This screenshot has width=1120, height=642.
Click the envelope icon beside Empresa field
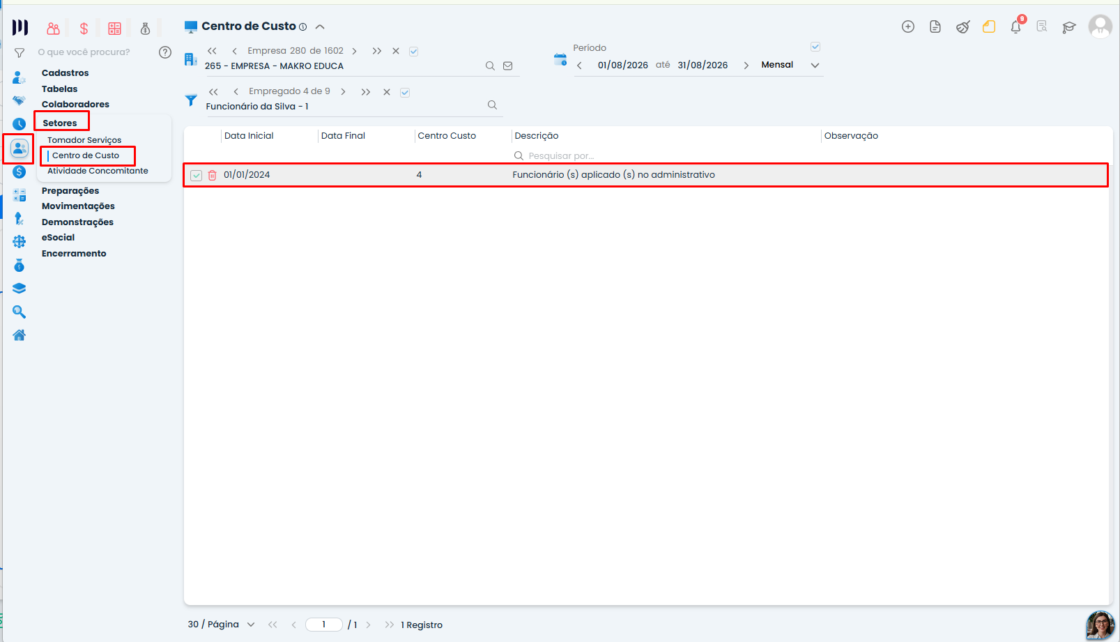[x=508, y=66]
